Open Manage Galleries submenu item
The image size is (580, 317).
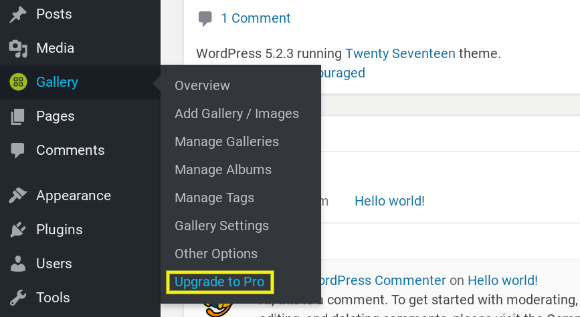tap(227, 141)
